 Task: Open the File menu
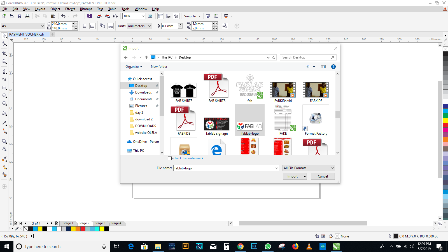[x=5, y=9]
